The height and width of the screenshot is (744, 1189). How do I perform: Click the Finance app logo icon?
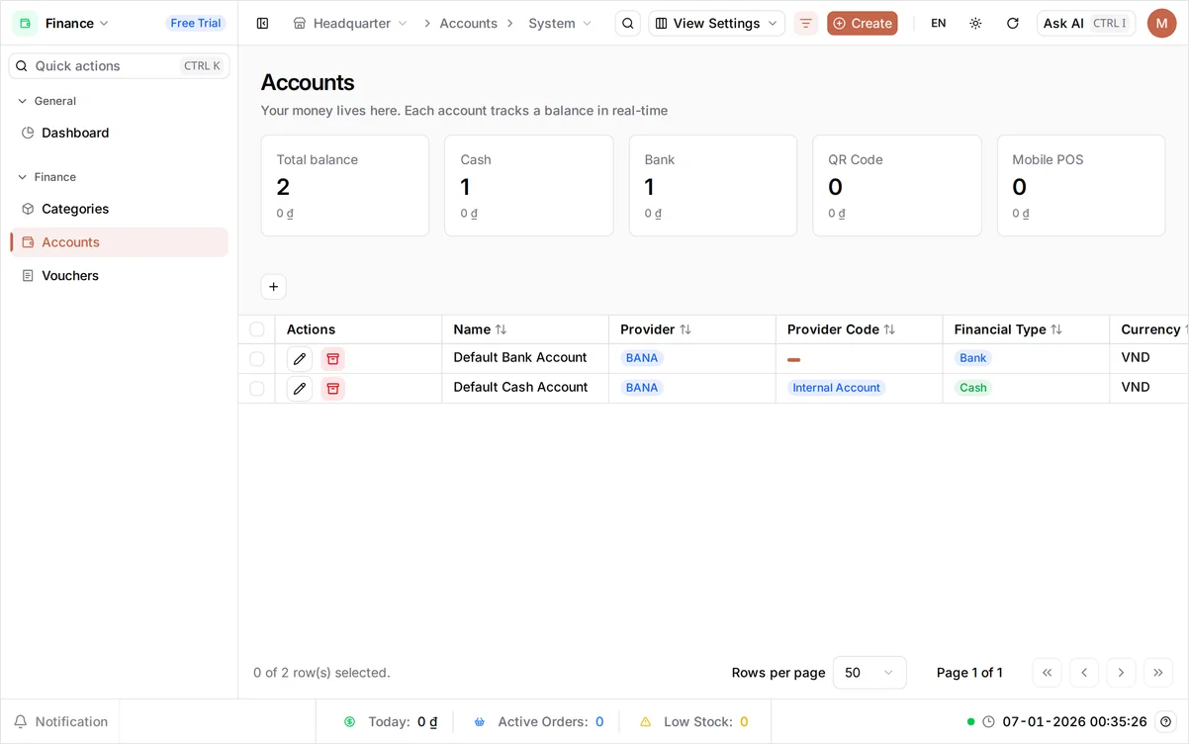click(x=25, y=23)
